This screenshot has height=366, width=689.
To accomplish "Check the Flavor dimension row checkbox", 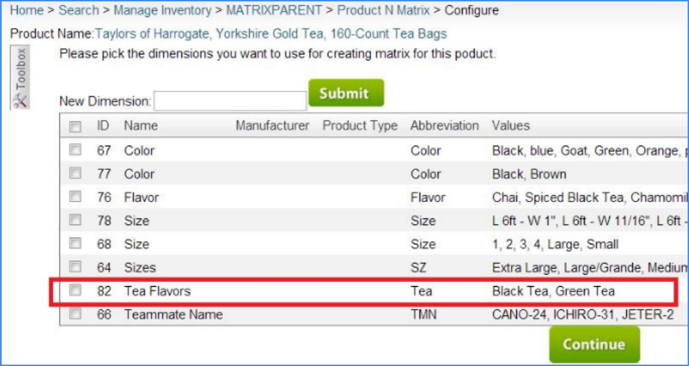I will [76, 197].
